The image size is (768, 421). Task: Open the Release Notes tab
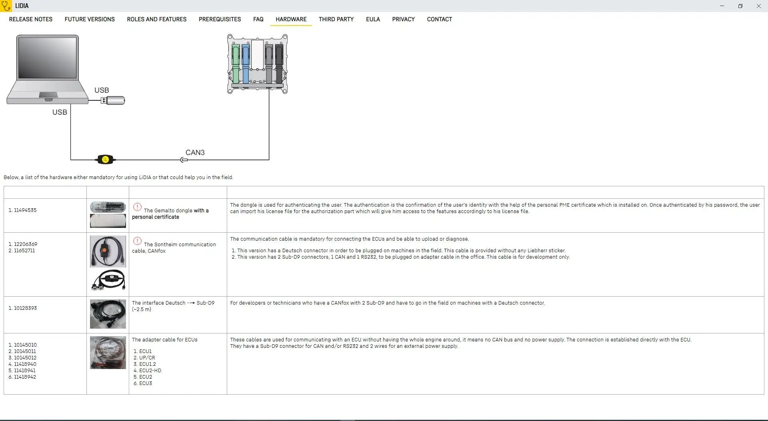click(x=31, y=19)
